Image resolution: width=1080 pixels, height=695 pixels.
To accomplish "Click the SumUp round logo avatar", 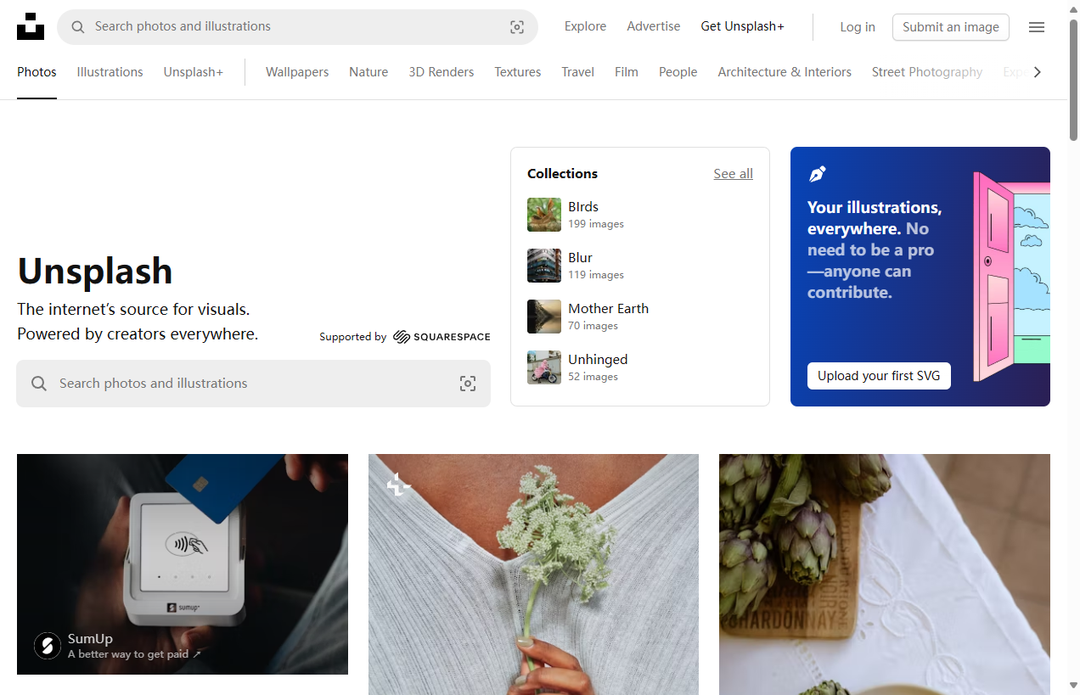I will 48,646.
